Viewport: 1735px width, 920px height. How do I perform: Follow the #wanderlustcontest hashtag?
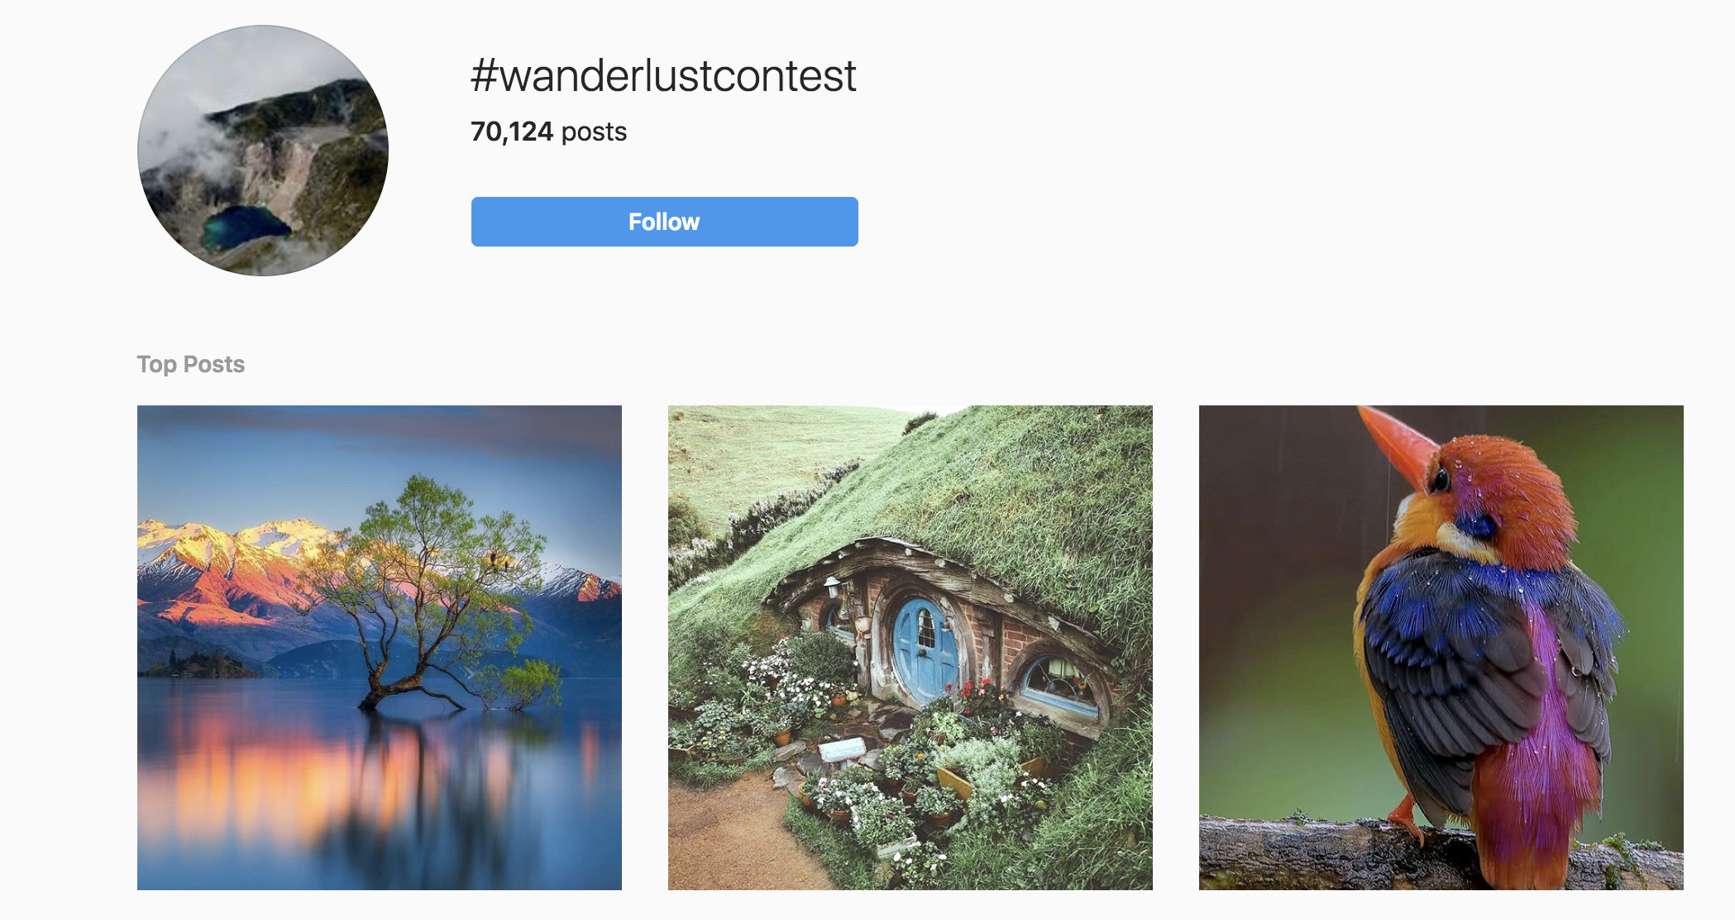click(x=664, y=222)
